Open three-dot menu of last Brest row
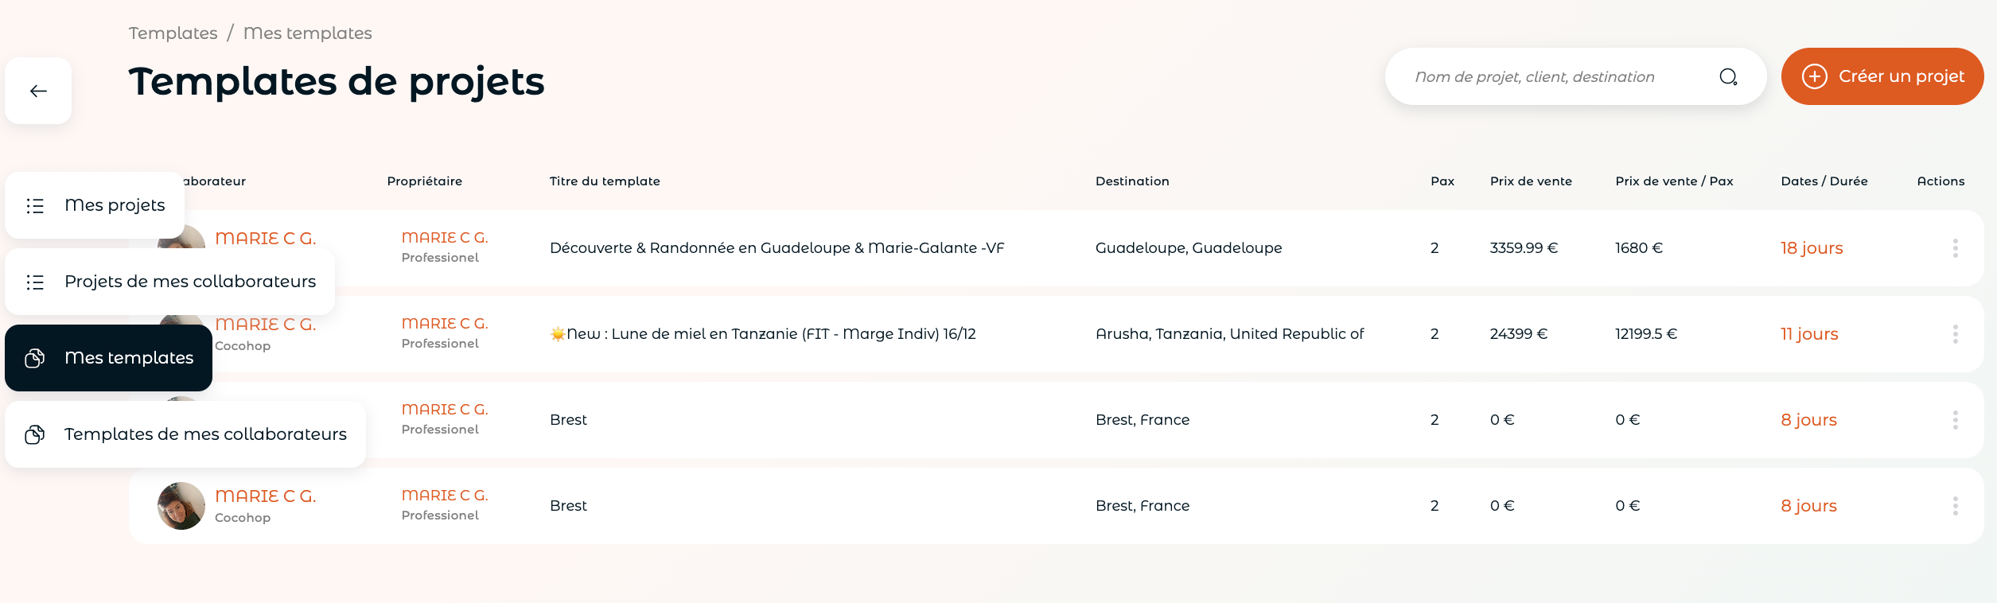 tap(1955, 506)
